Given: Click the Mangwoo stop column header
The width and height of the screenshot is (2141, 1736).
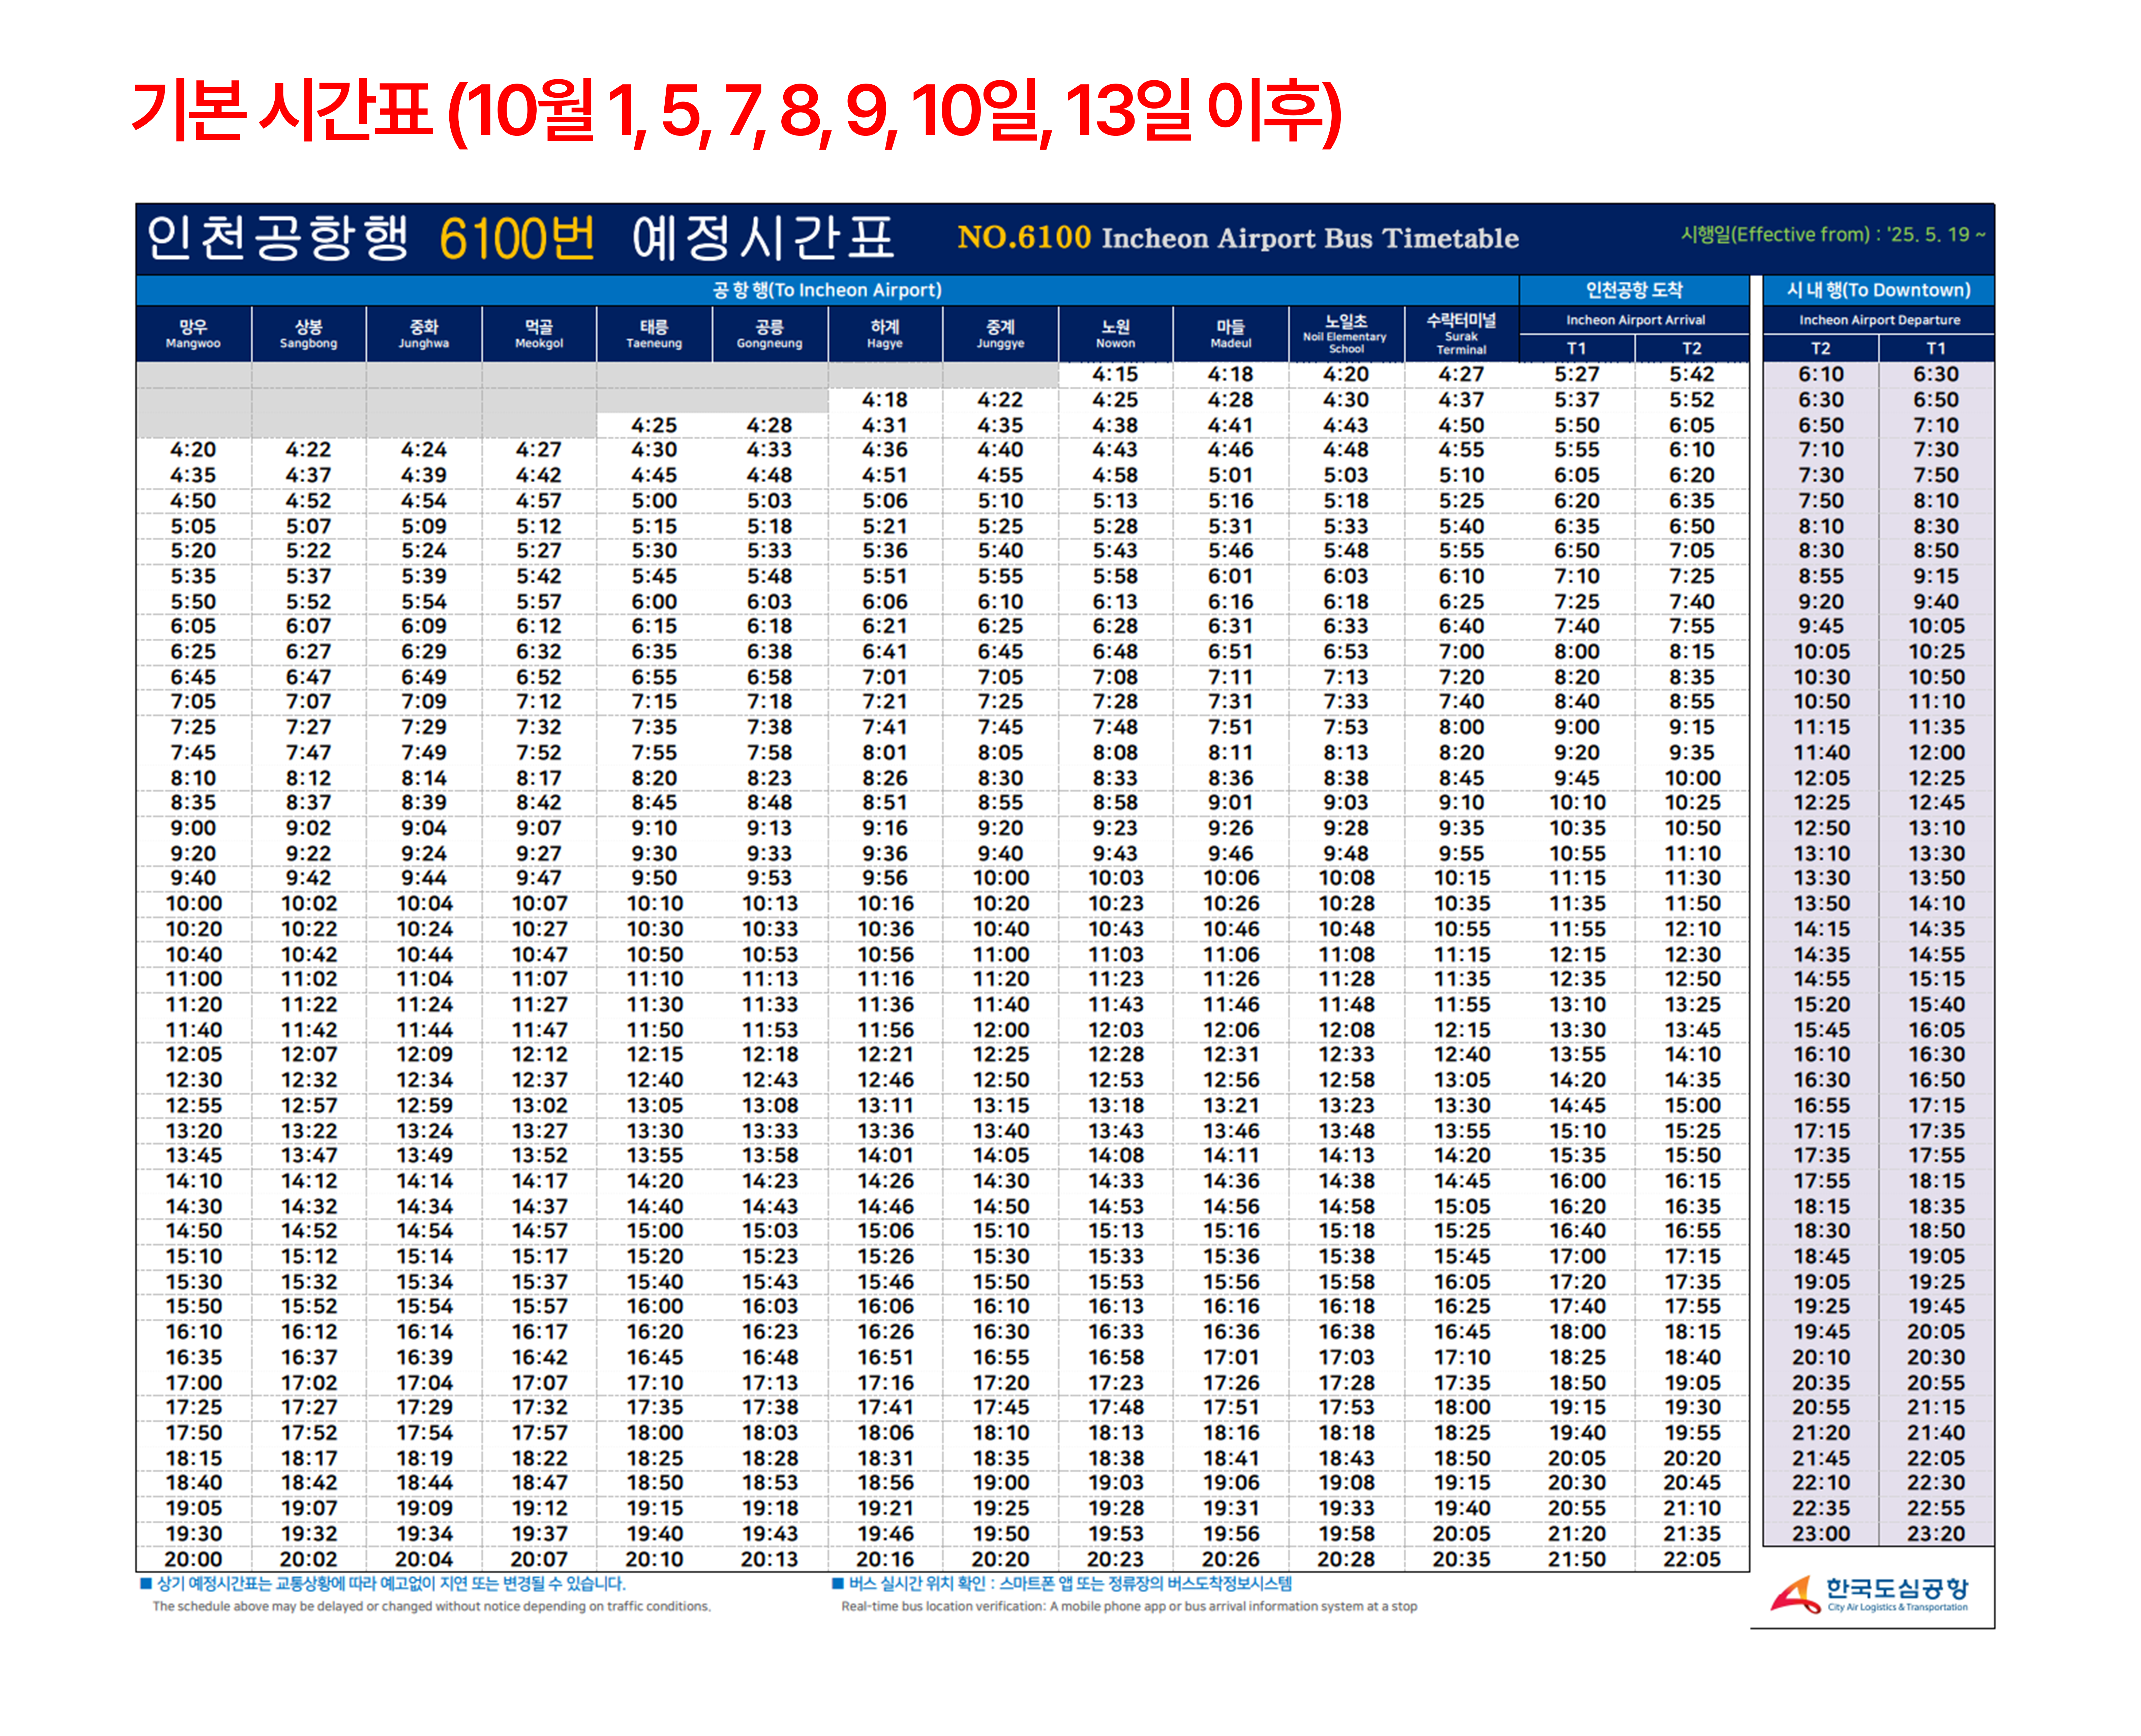Looking at the screenshot, I should (x=193, y=334).
